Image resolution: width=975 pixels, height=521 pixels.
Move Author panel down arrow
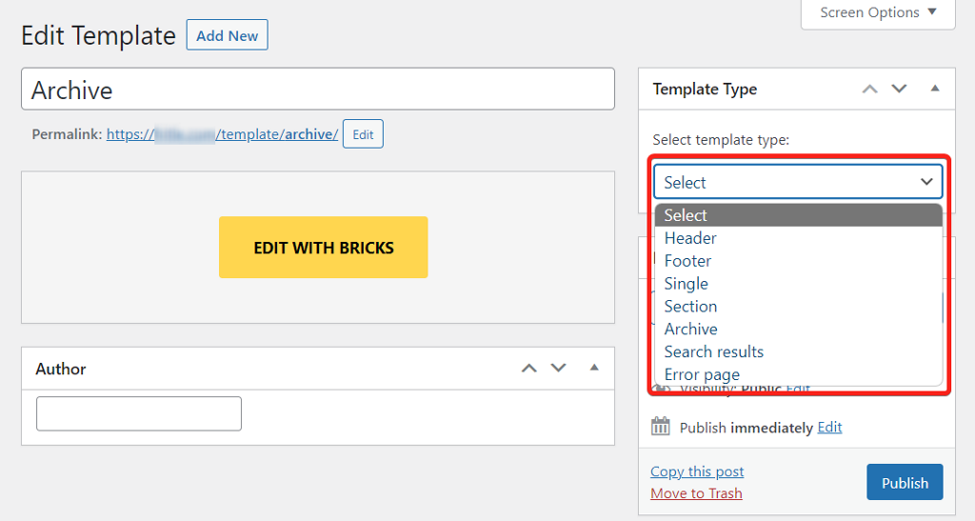(559, 369)
